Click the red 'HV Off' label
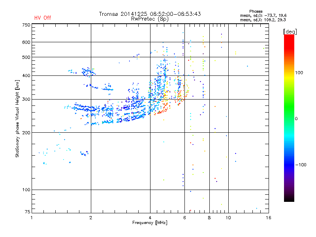The height and width of the screenshot is (237, 316). pyautogui.click(x=43, y=18)
